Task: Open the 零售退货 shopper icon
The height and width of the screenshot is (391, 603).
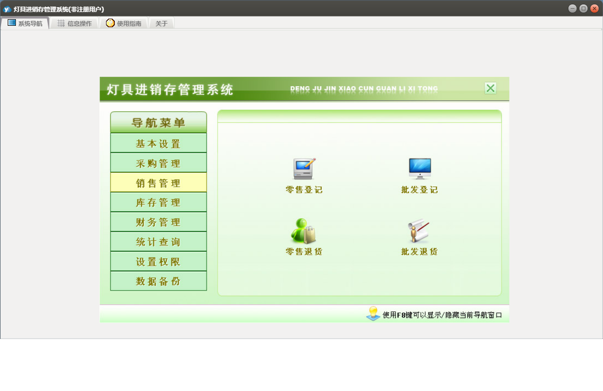Action: (304, 231)
